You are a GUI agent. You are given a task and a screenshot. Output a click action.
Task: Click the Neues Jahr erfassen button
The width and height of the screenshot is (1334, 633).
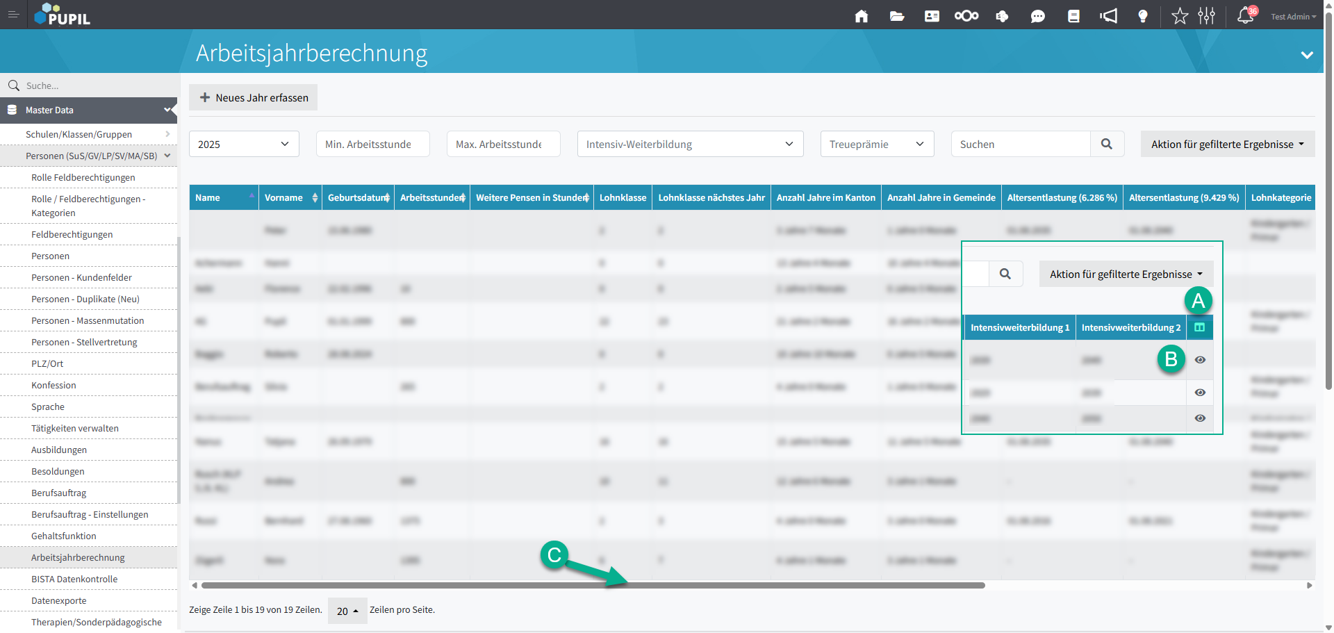254,97
